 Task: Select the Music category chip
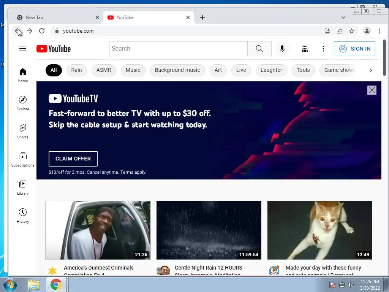tap(133, 70)
